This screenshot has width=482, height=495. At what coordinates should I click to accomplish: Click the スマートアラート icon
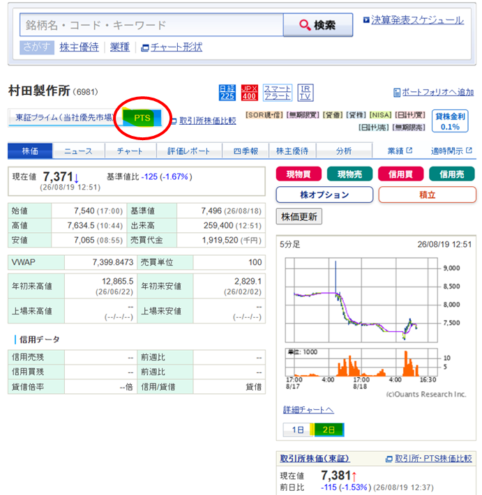tap(278, 93)
